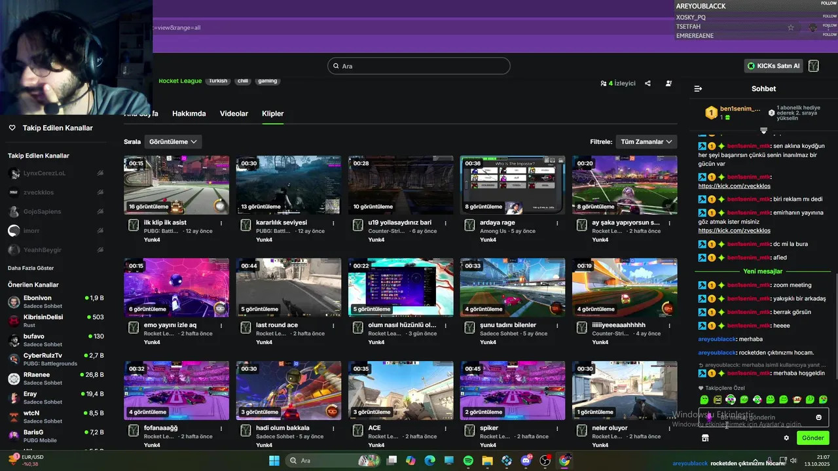
Task: Toggle the icon beside zveckklos in followed channels
Action: coord(100,192)
